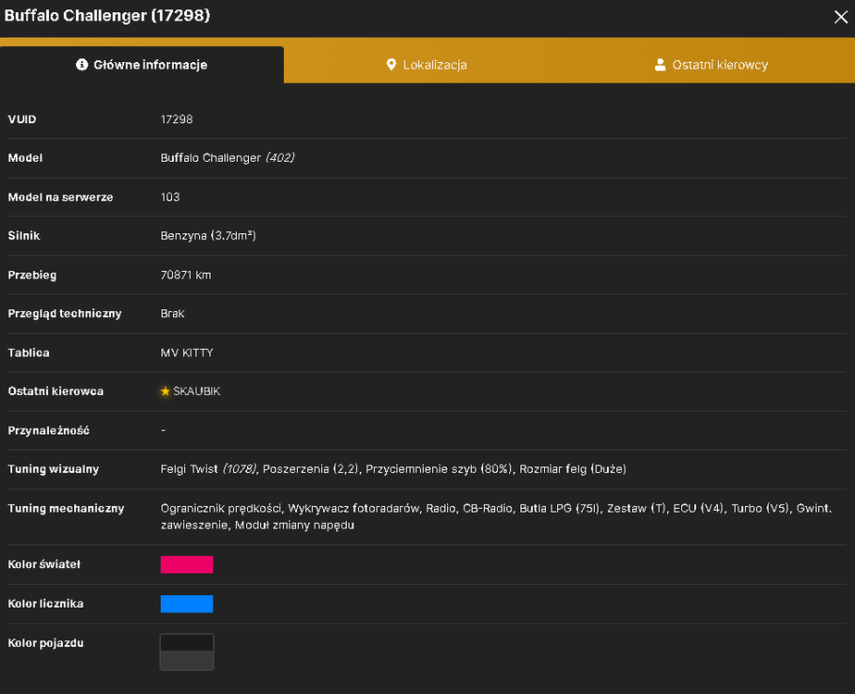Screen dimensions: 855x694
Task: Click the Tuning mechaniczny value text
Action: [x=496, y=516]
